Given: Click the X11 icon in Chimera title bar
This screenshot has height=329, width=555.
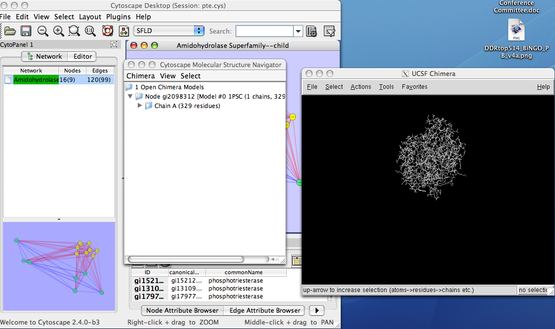Looking at the screenshot, I should (x=405, y=73).
